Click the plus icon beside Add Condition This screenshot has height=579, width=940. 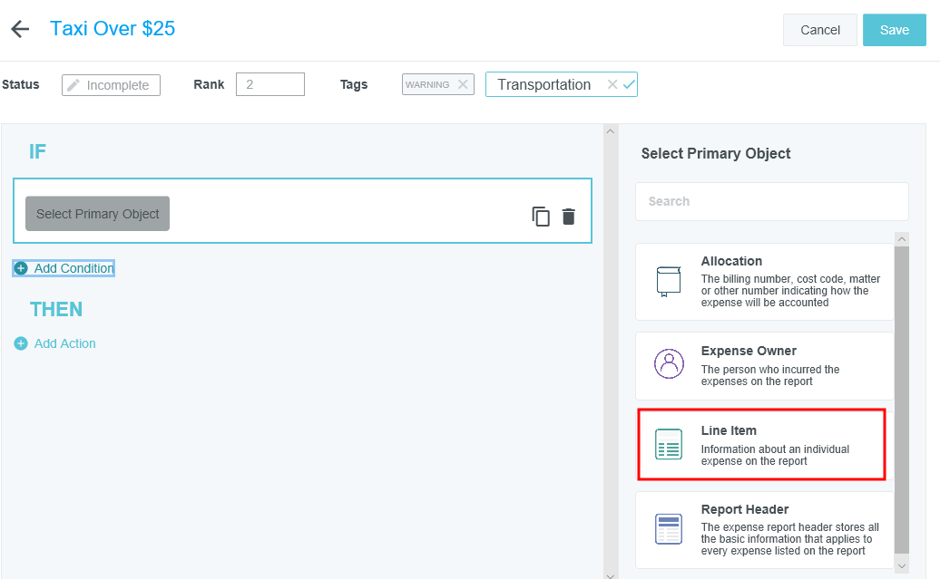[x=21, y=268]
